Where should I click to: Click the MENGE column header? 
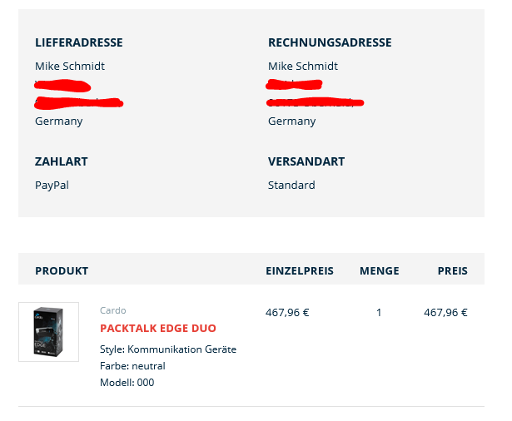coord(380,271)
